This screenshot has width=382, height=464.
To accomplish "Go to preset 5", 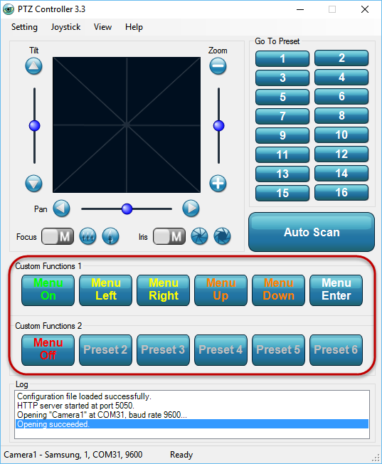I will [x=282, y=97].
